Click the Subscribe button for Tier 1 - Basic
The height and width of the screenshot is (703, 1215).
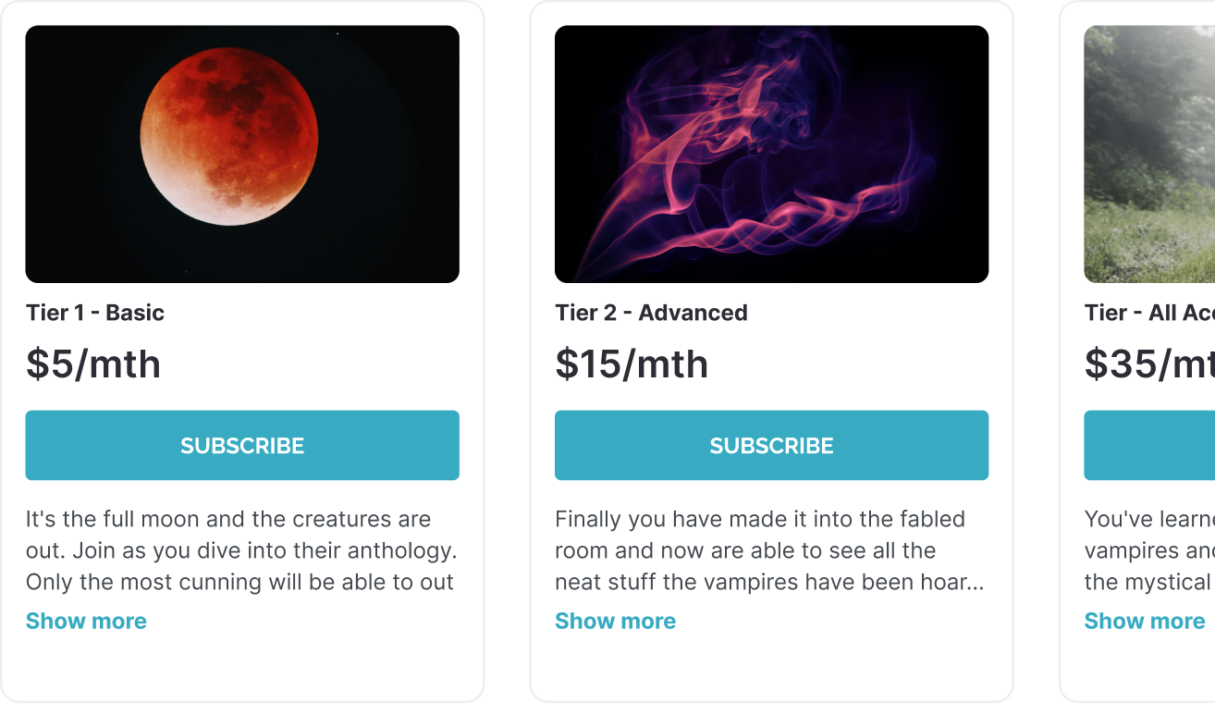point(242,445)
